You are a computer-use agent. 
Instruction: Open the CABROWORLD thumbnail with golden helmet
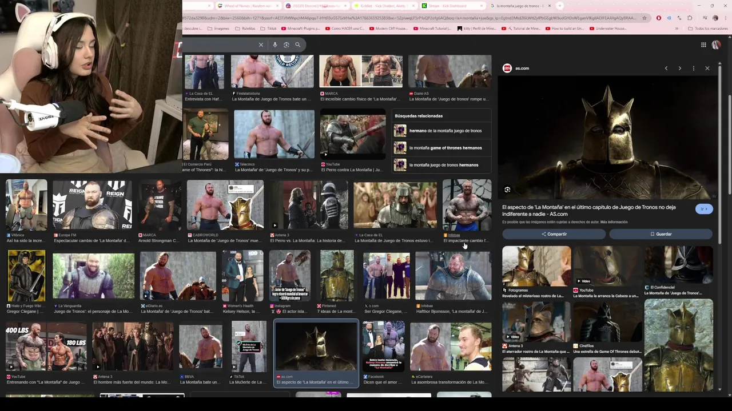pyautogui.click(x=225, y=204)
